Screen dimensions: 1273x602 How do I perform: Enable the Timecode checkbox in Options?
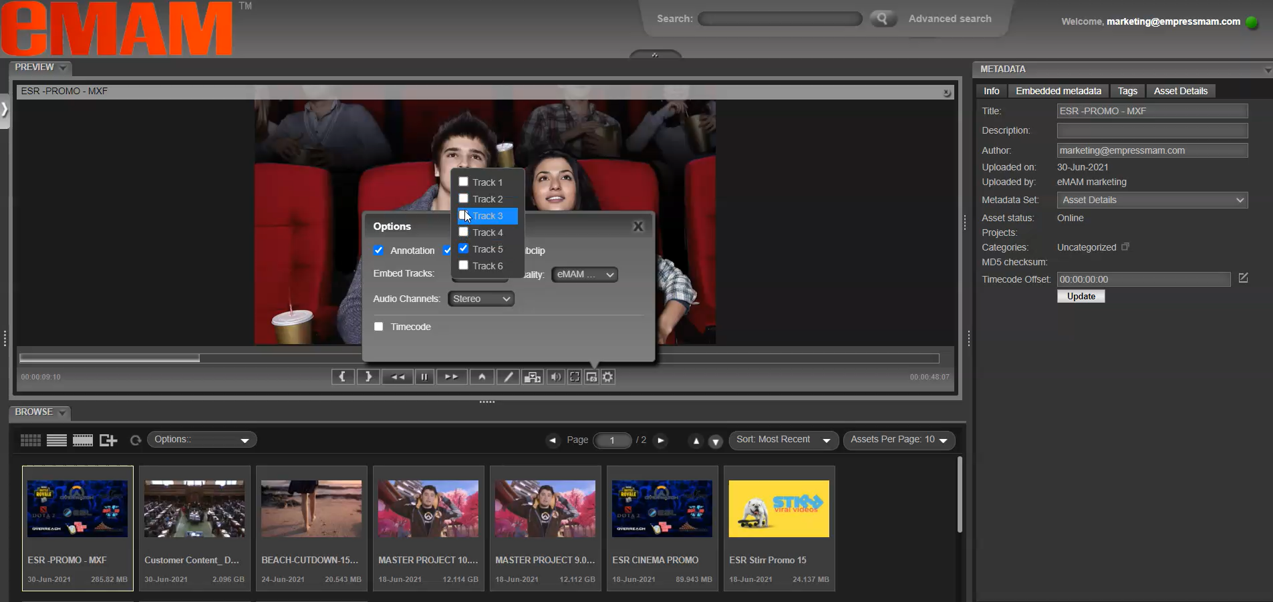click(x=379, y=327)
